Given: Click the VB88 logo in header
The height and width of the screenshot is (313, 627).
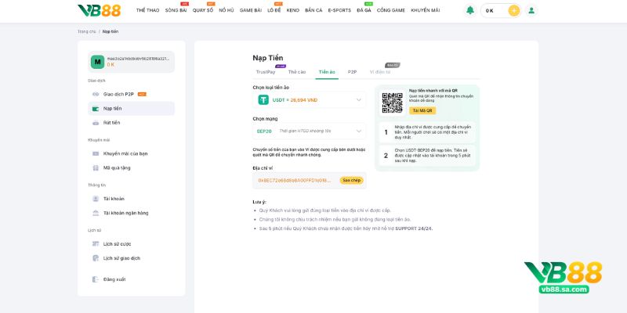Looking at the screenshot, I should pos(100,10).
